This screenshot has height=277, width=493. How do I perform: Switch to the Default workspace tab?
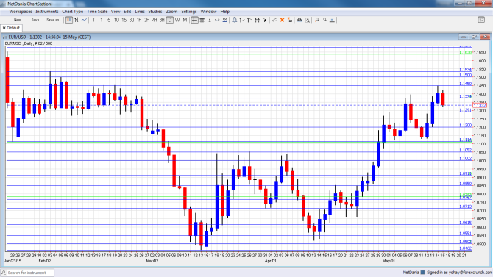click(11, 28)
